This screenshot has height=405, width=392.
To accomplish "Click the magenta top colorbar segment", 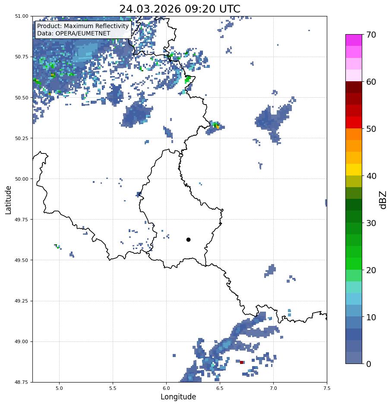I will [x=354, y=40].
